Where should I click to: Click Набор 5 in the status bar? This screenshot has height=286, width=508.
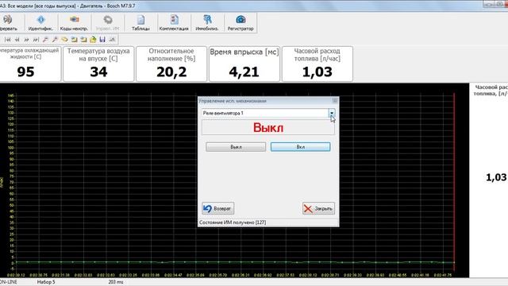(x=46, y=282)
